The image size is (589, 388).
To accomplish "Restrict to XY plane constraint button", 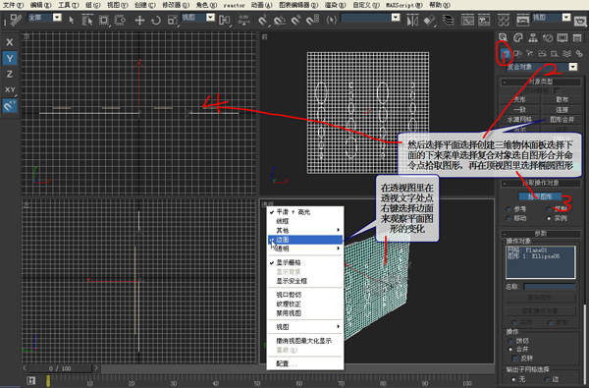I will tap(10, 89).
